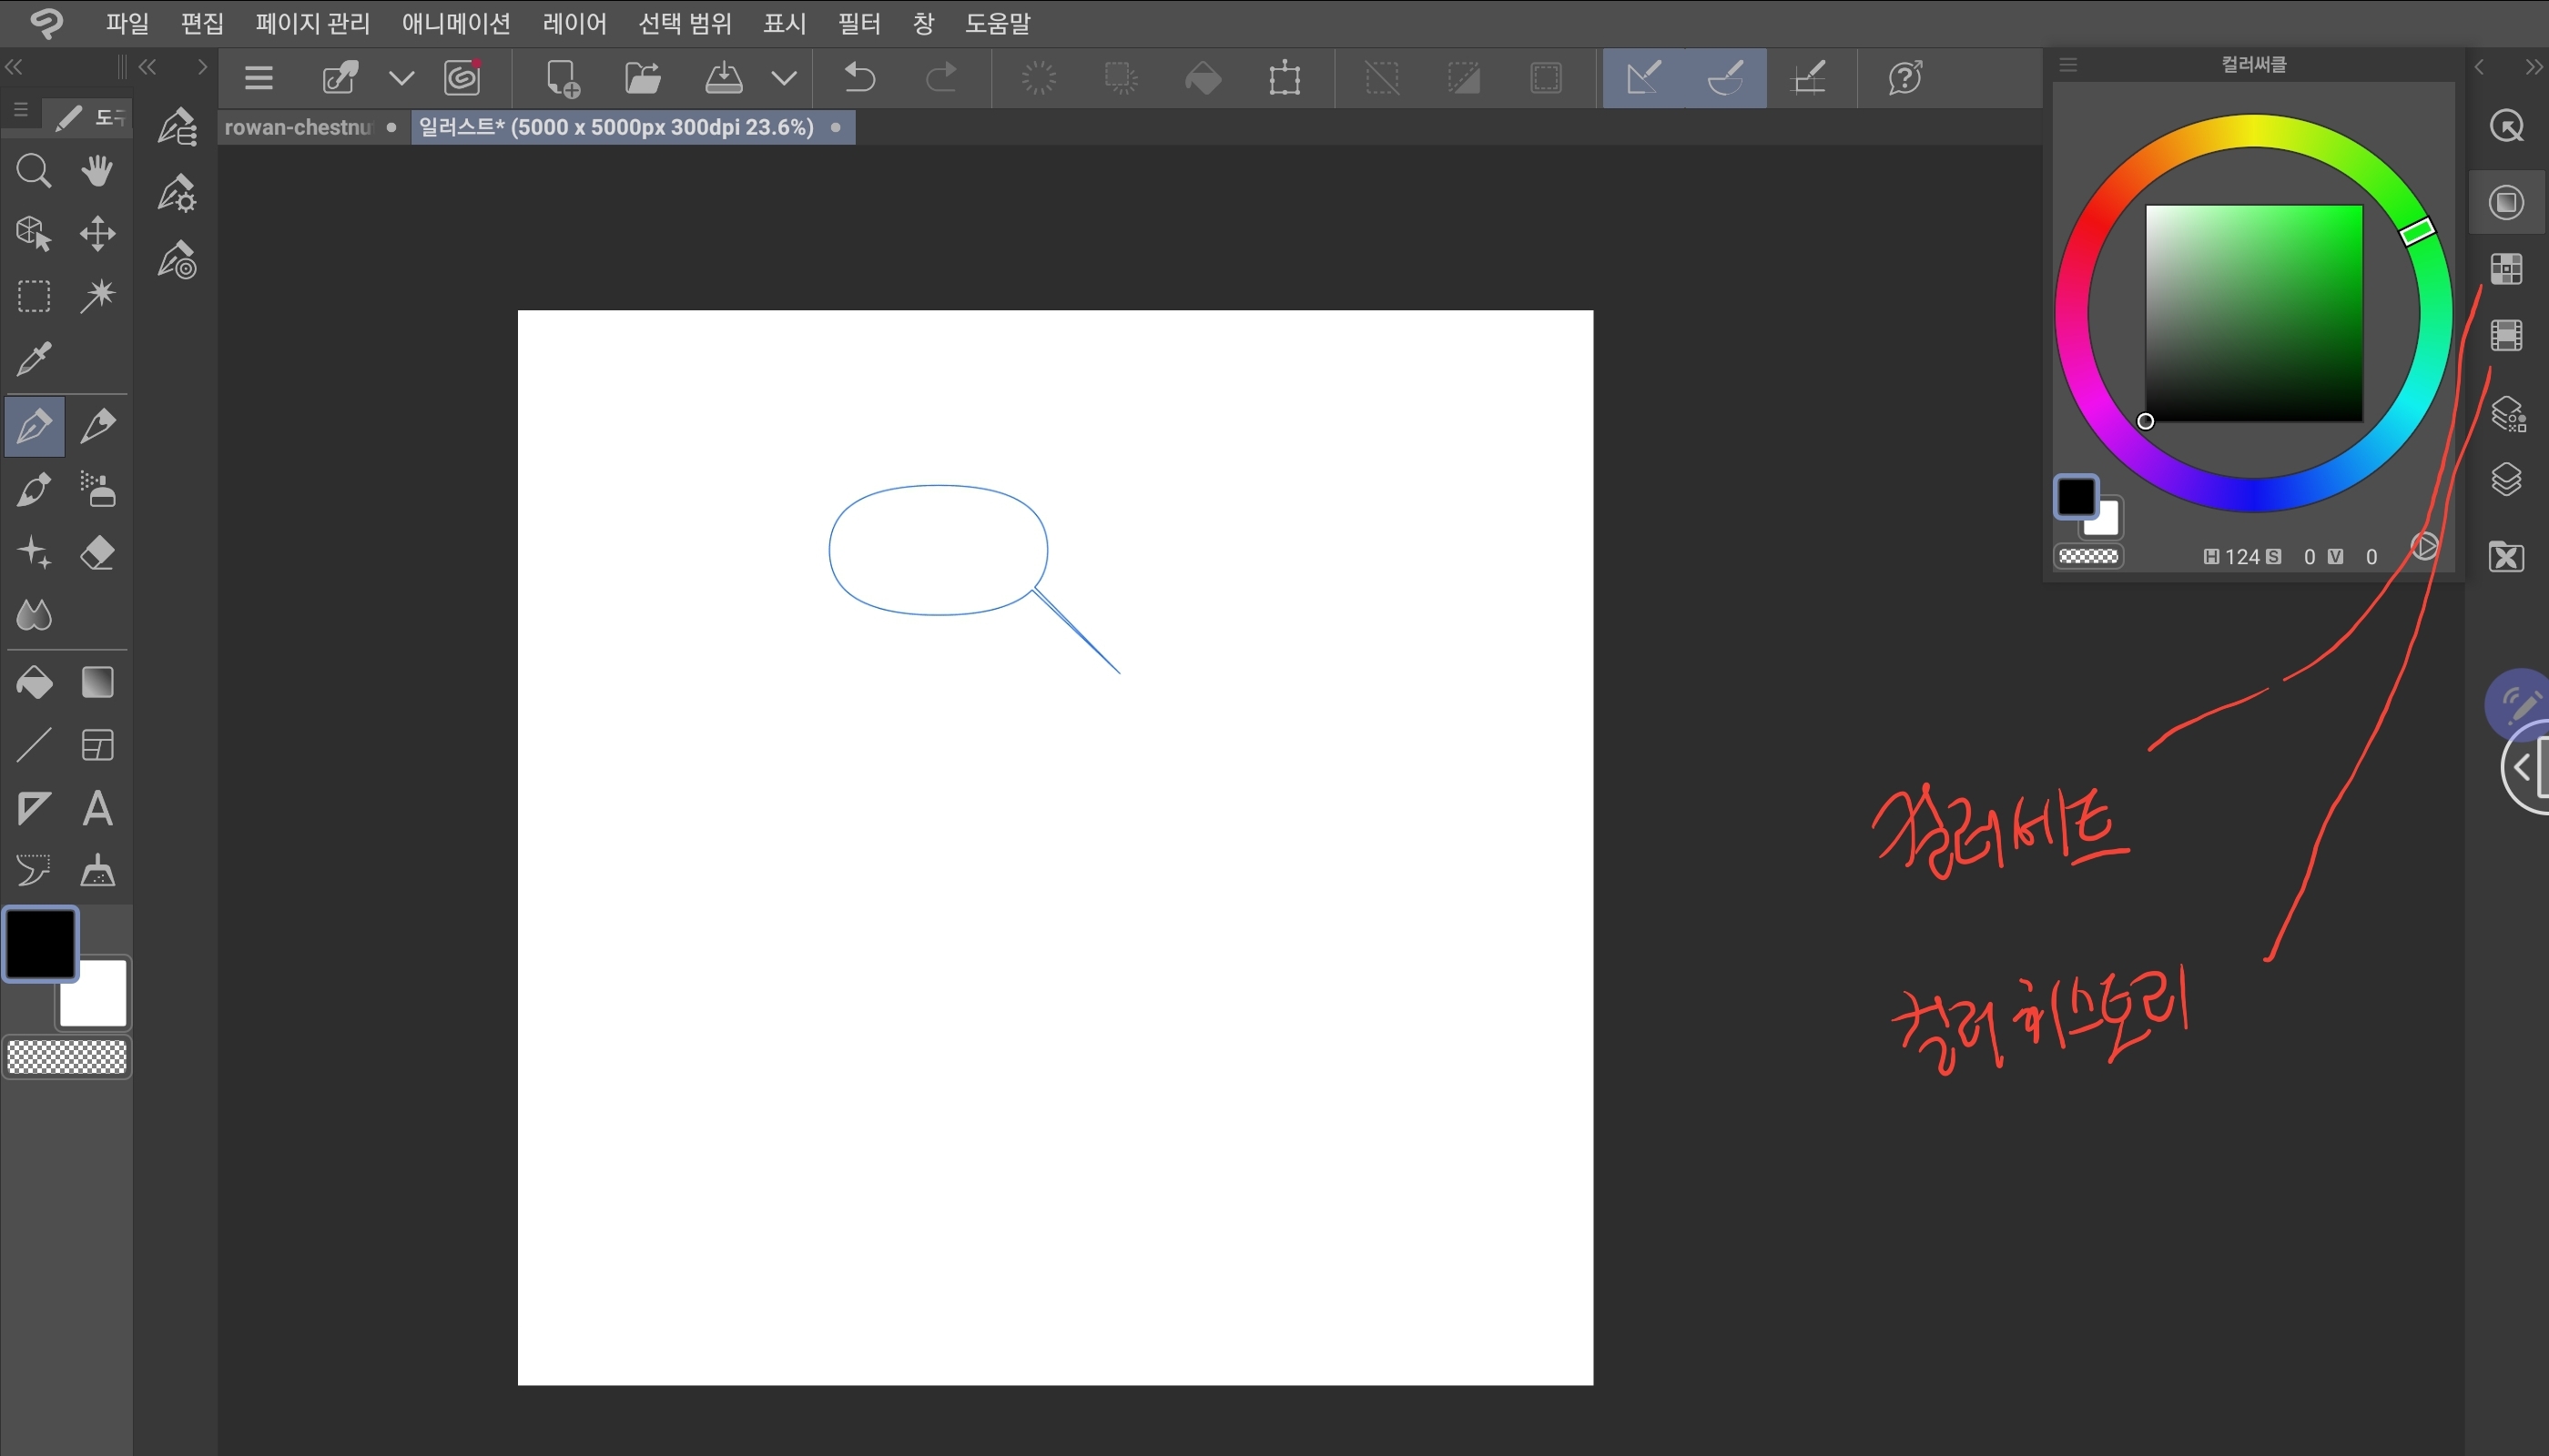
Task: Select the Fill bucket tool
Action: (34, 683)
